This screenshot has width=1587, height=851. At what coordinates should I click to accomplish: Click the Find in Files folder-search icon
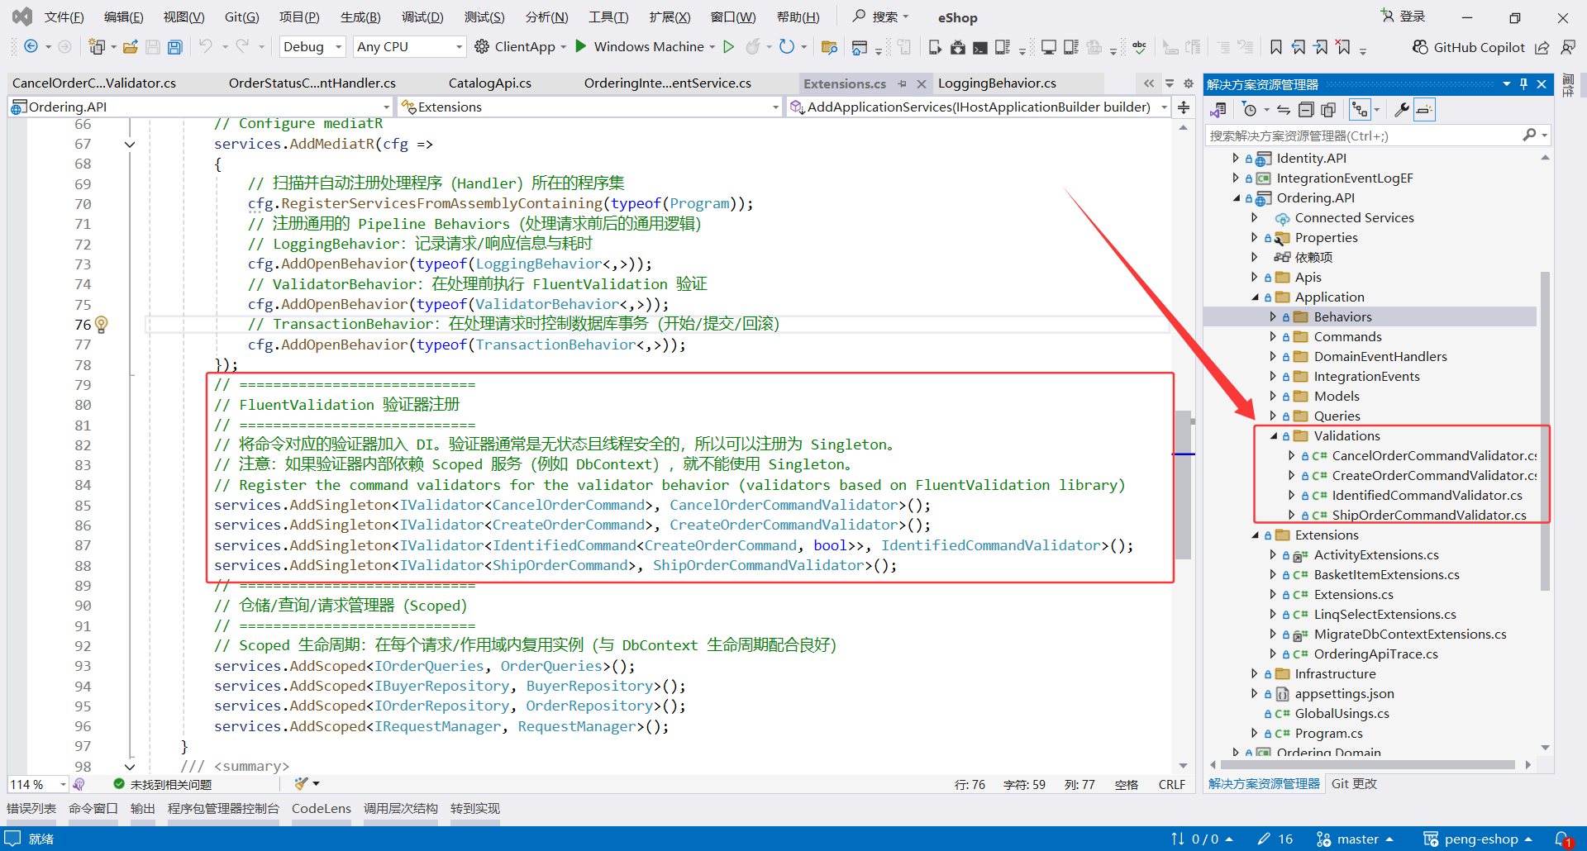[829, 47]
